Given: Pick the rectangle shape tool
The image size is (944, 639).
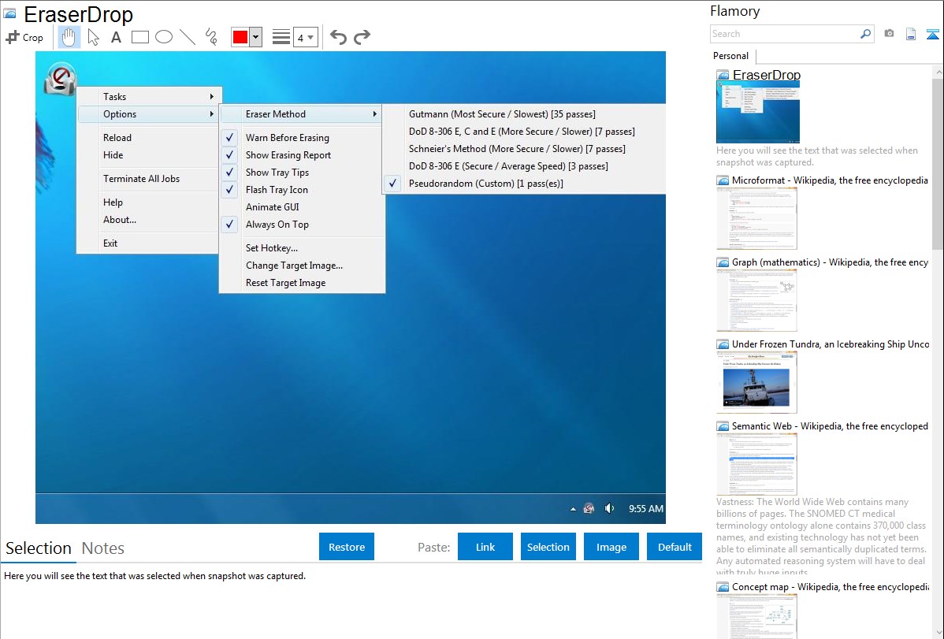Looking at the screenshot, I should 139,37.
